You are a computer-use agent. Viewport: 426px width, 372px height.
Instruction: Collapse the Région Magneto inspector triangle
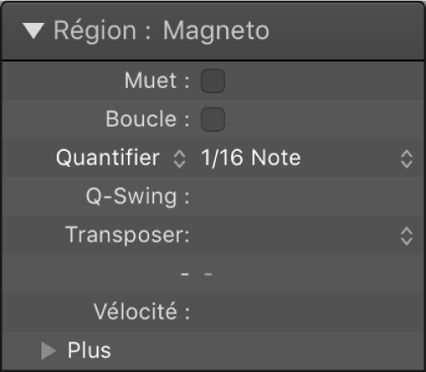point(34,31)
